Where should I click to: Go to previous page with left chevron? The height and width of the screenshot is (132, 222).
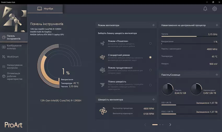coord(145,125)
